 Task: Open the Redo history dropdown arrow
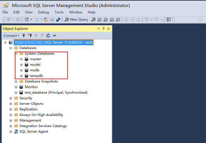(x=162, y=20)
